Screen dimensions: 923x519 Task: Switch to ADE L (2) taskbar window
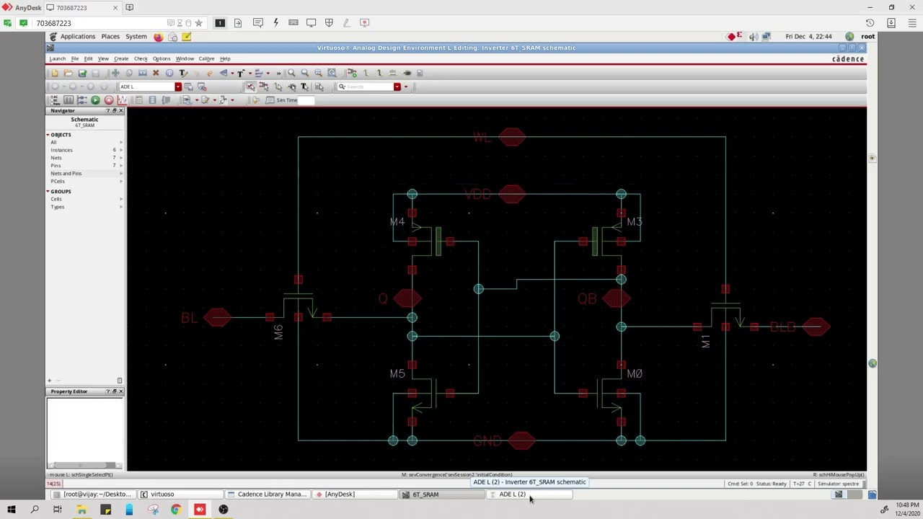click(530, 494)
